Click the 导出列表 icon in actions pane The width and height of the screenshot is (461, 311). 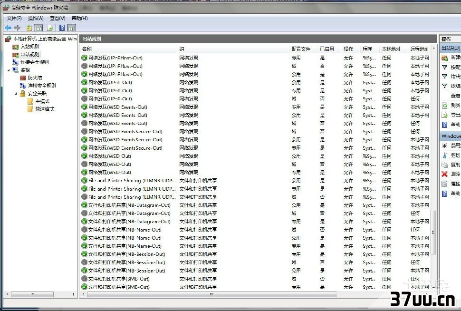tap(444, 115)
